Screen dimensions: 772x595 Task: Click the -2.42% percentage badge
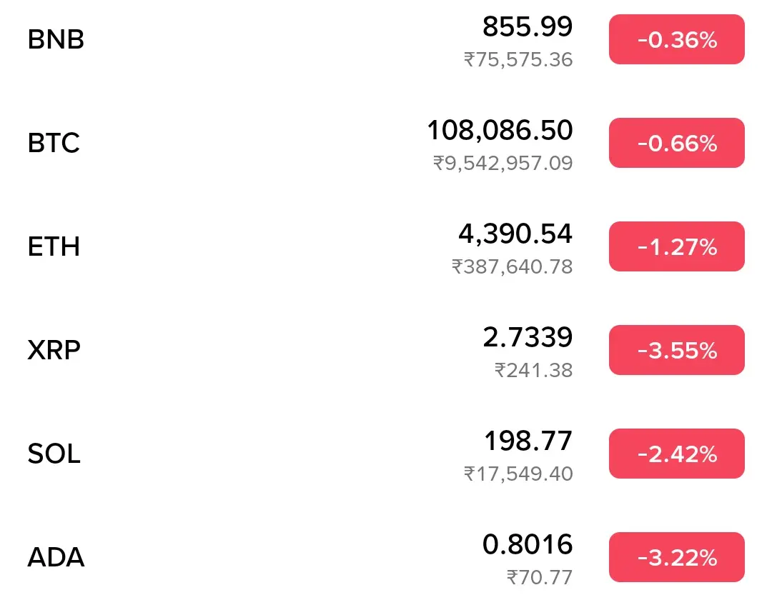coord(676,454)
